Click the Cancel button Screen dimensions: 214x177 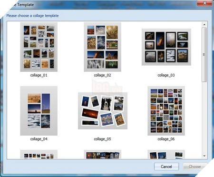coord(166,167)
